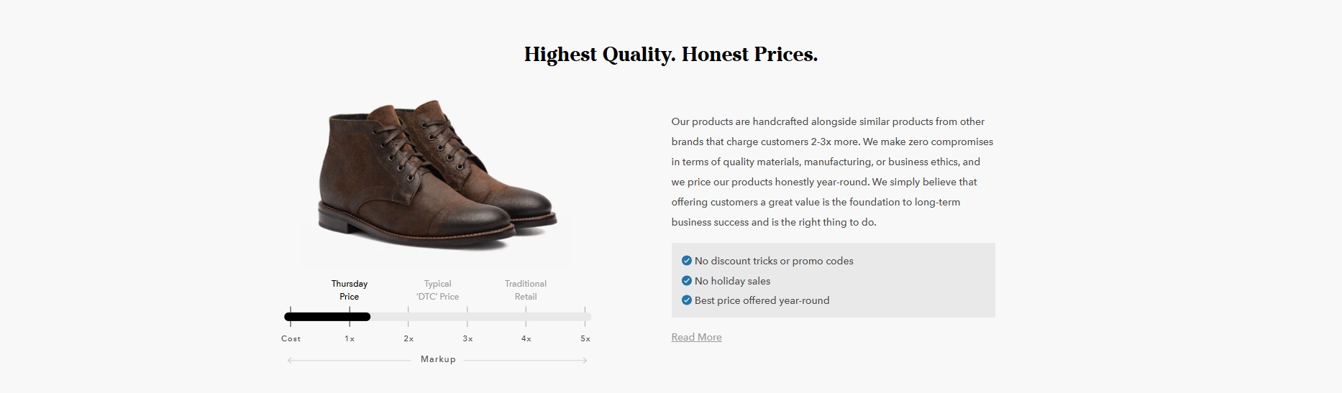Click the black filled end of markup slider
1342x393 pixels.
pos(365,317)
